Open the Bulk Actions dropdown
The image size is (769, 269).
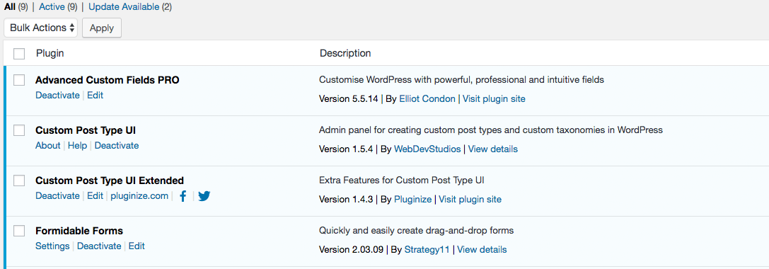point(41,28)
